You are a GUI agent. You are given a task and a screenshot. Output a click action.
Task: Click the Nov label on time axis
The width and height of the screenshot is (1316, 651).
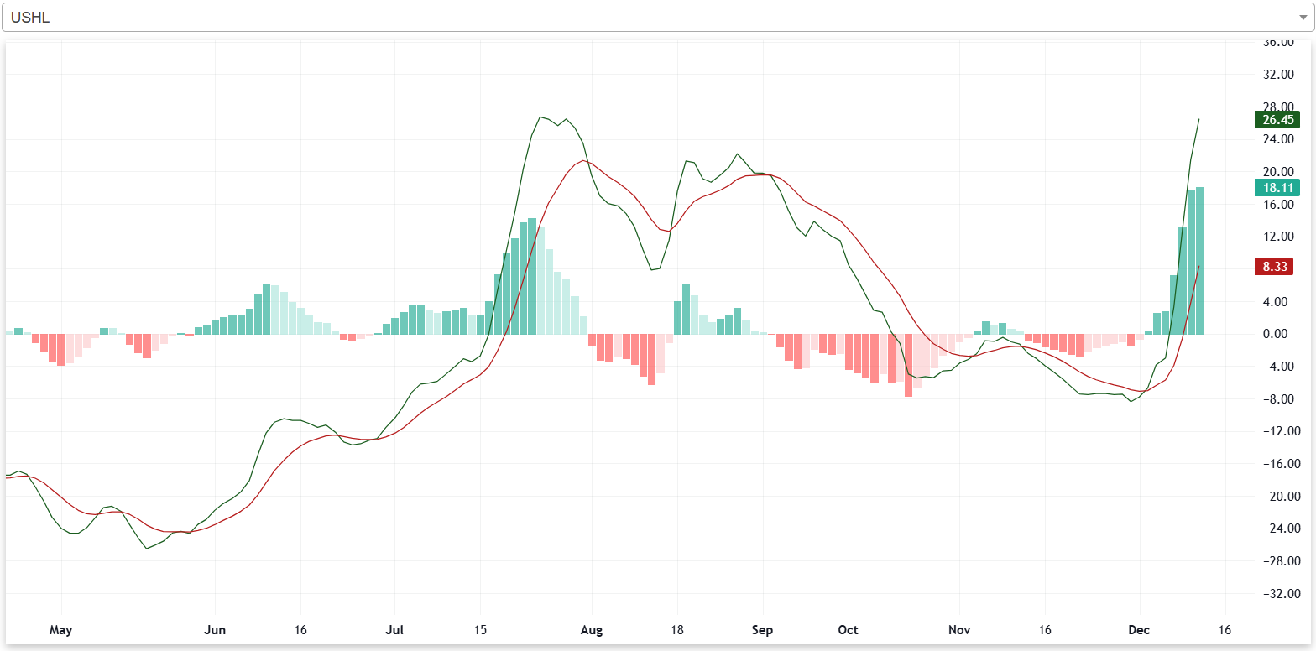click(x=960, y=629)
